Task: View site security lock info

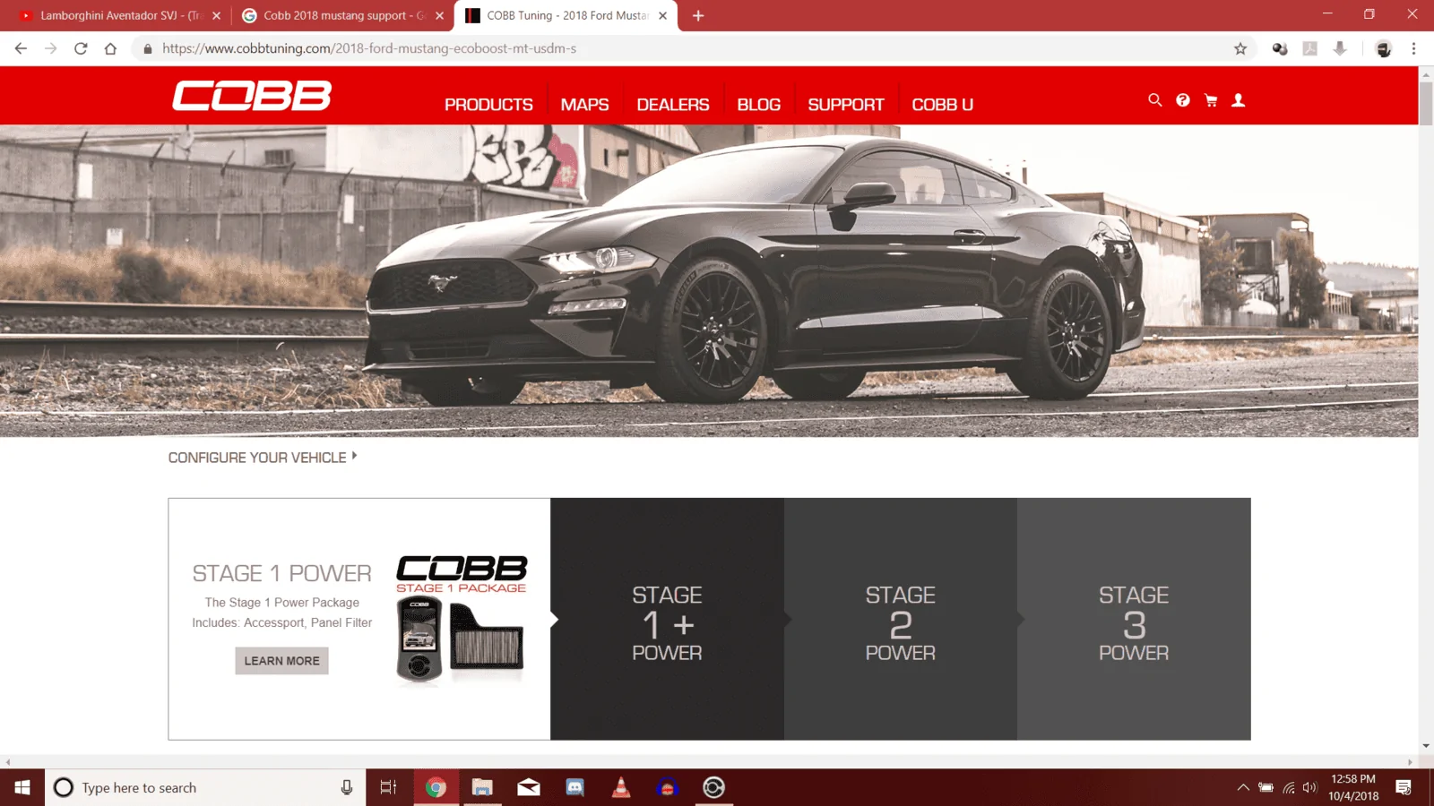Action: tap(148, 48)
